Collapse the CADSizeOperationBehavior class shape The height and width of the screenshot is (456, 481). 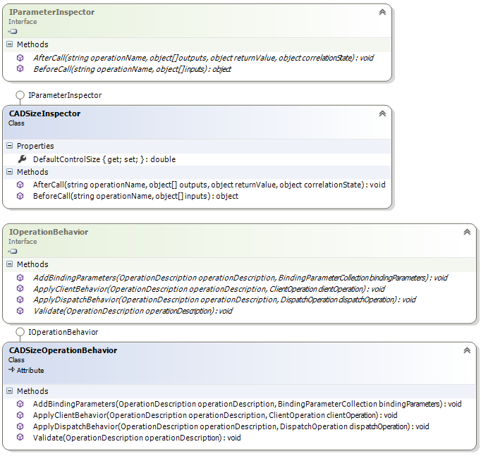[x=466, y=350]
